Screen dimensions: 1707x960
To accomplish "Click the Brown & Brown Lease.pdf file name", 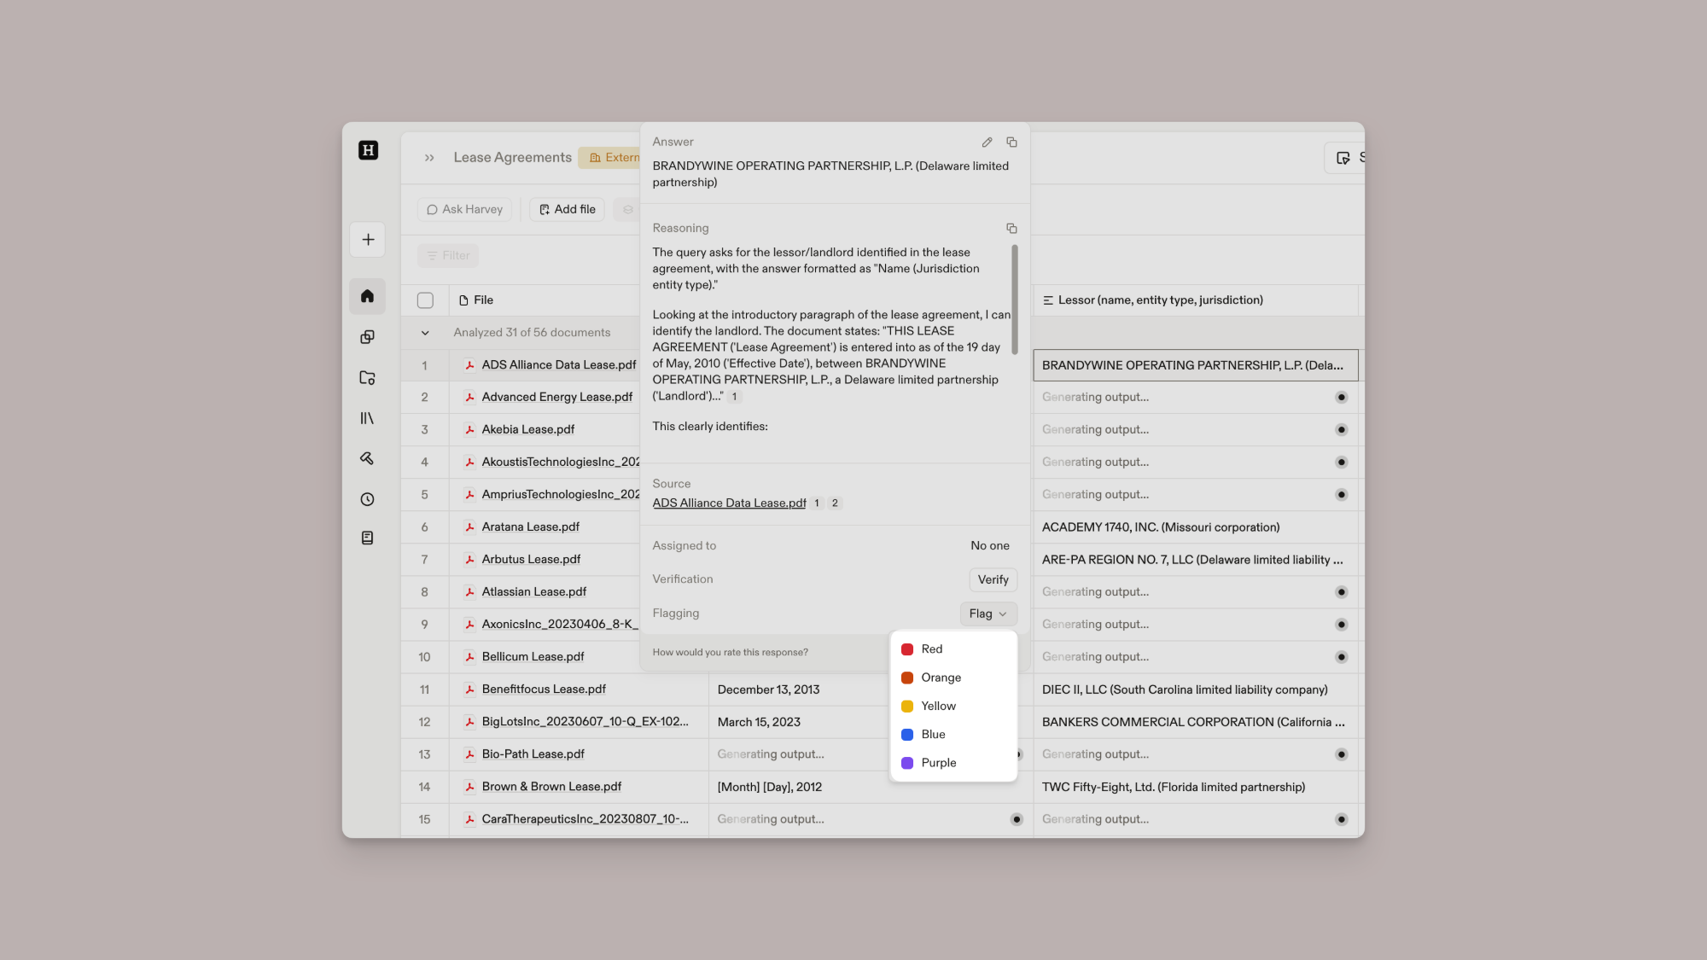I will pos(551,787).
